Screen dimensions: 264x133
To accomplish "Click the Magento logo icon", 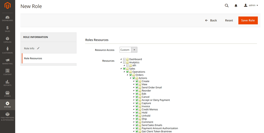I will coord(7,6).
